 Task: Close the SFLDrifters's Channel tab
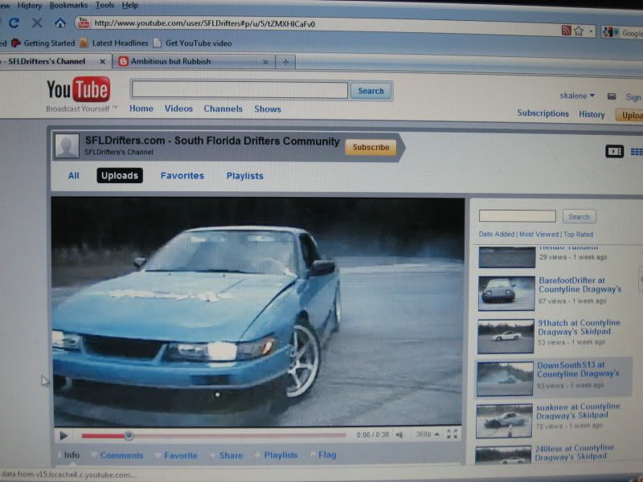click(103, 62)
